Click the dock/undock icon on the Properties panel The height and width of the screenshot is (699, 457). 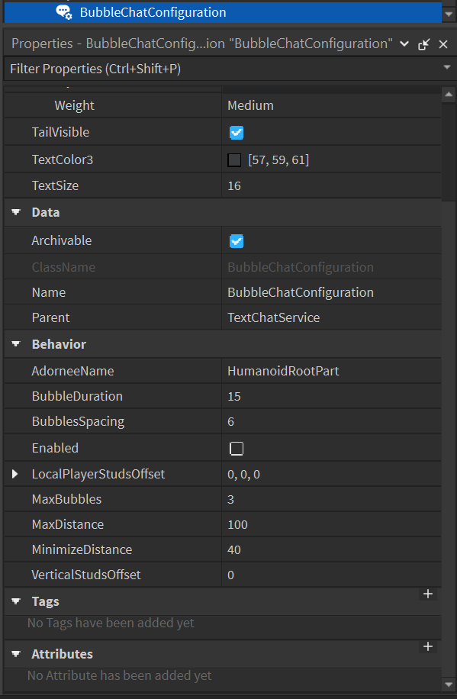pos(423,44)
